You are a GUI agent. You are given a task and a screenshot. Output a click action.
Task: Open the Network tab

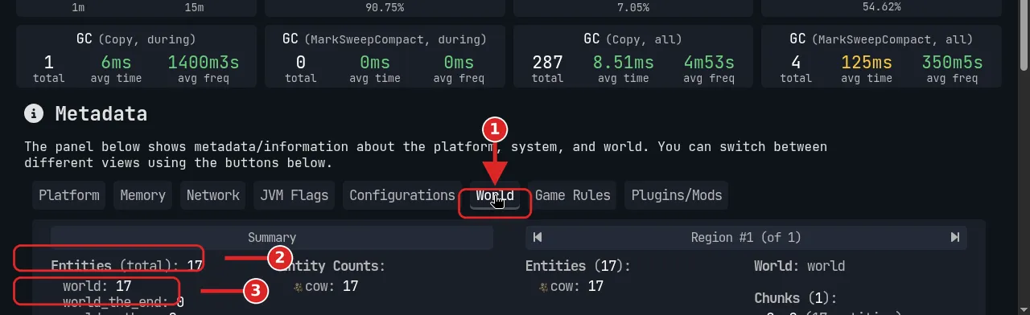tap(213, 195)
